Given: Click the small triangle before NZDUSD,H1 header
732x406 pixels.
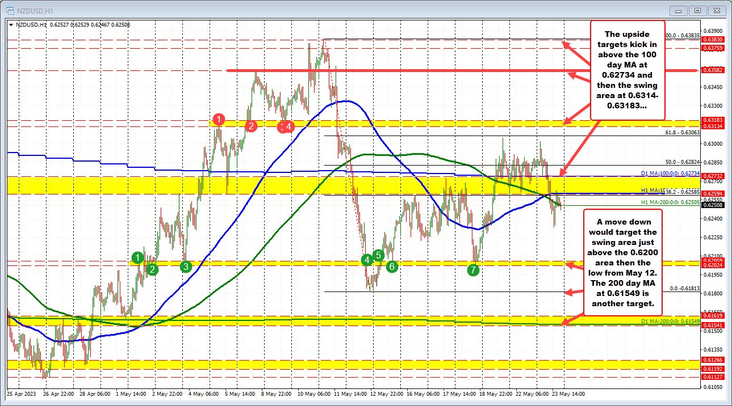Looking at the screenshot, I should 11,24.
